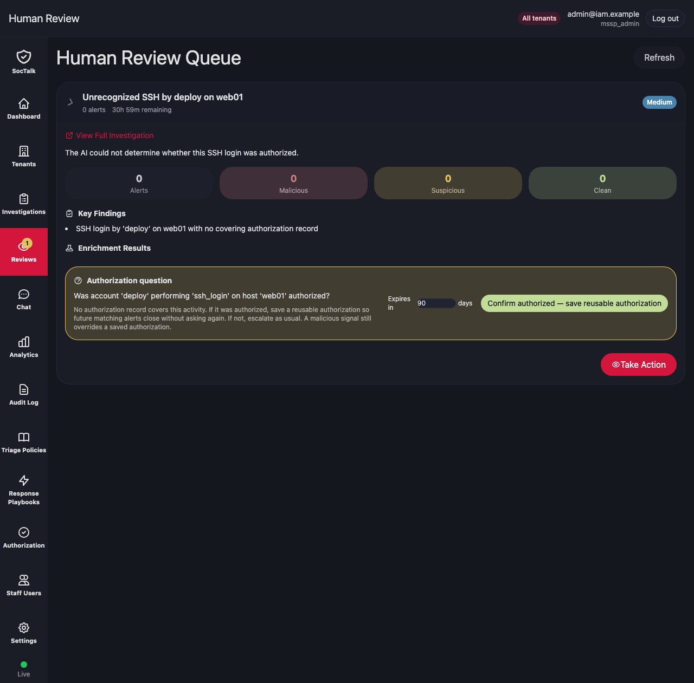
Task: Open View Full Investigation link
Action: coord(110,135)
